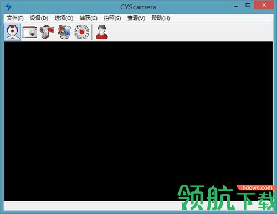277x214 pixels.
Task: Click the monitor with pictures icon
Action: click(x=64, y=32)
